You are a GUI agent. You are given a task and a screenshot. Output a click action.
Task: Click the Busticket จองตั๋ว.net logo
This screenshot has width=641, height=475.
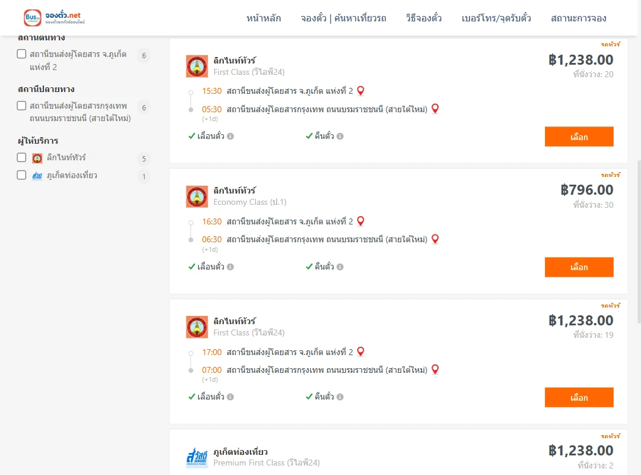point(55,18)
